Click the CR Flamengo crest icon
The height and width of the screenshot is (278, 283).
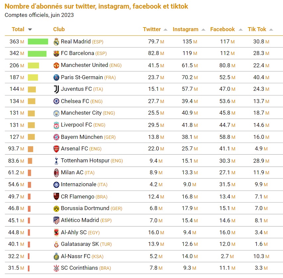(x=56, y=196)
